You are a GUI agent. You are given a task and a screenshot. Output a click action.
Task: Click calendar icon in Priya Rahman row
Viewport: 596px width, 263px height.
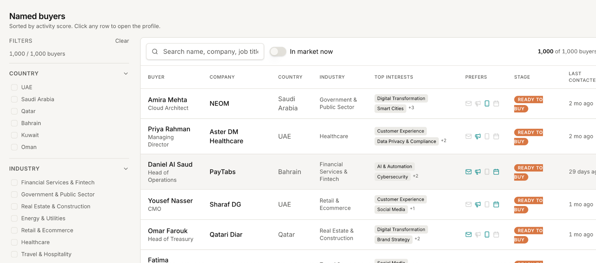click(496, 136)
